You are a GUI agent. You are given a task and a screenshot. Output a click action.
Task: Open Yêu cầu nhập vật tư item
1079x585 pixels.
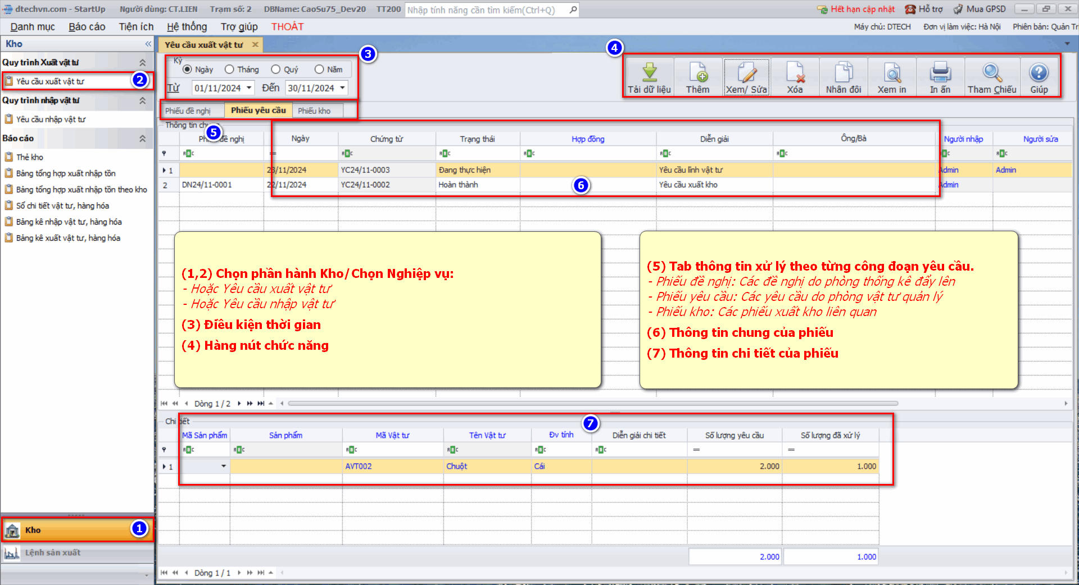pos(51,120)
